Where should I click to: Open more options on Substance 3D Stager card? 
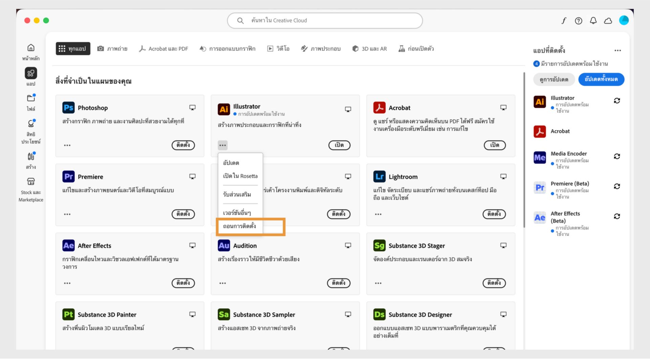click(x=378, y=283)
